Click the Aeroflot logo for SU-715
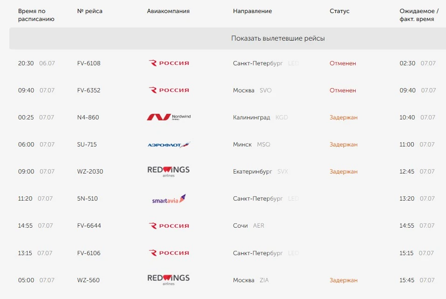This screenshot has height=299, width=446. 169,145
